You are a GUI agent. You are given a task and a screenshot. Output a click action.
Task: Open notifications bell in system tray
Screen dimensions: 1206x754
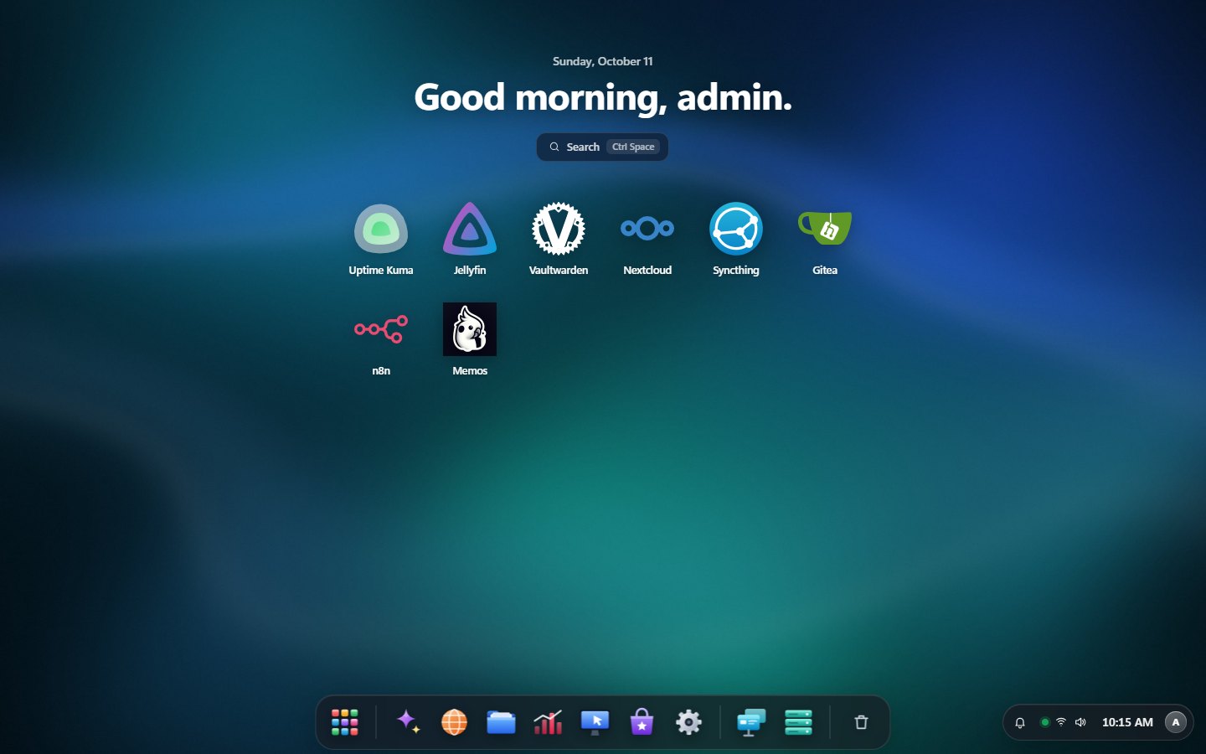tap(1020, 722)
